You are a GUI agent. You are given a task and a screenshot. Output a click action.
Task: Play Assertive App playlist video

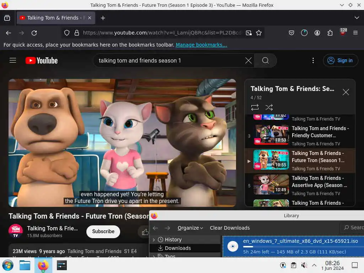300,185
